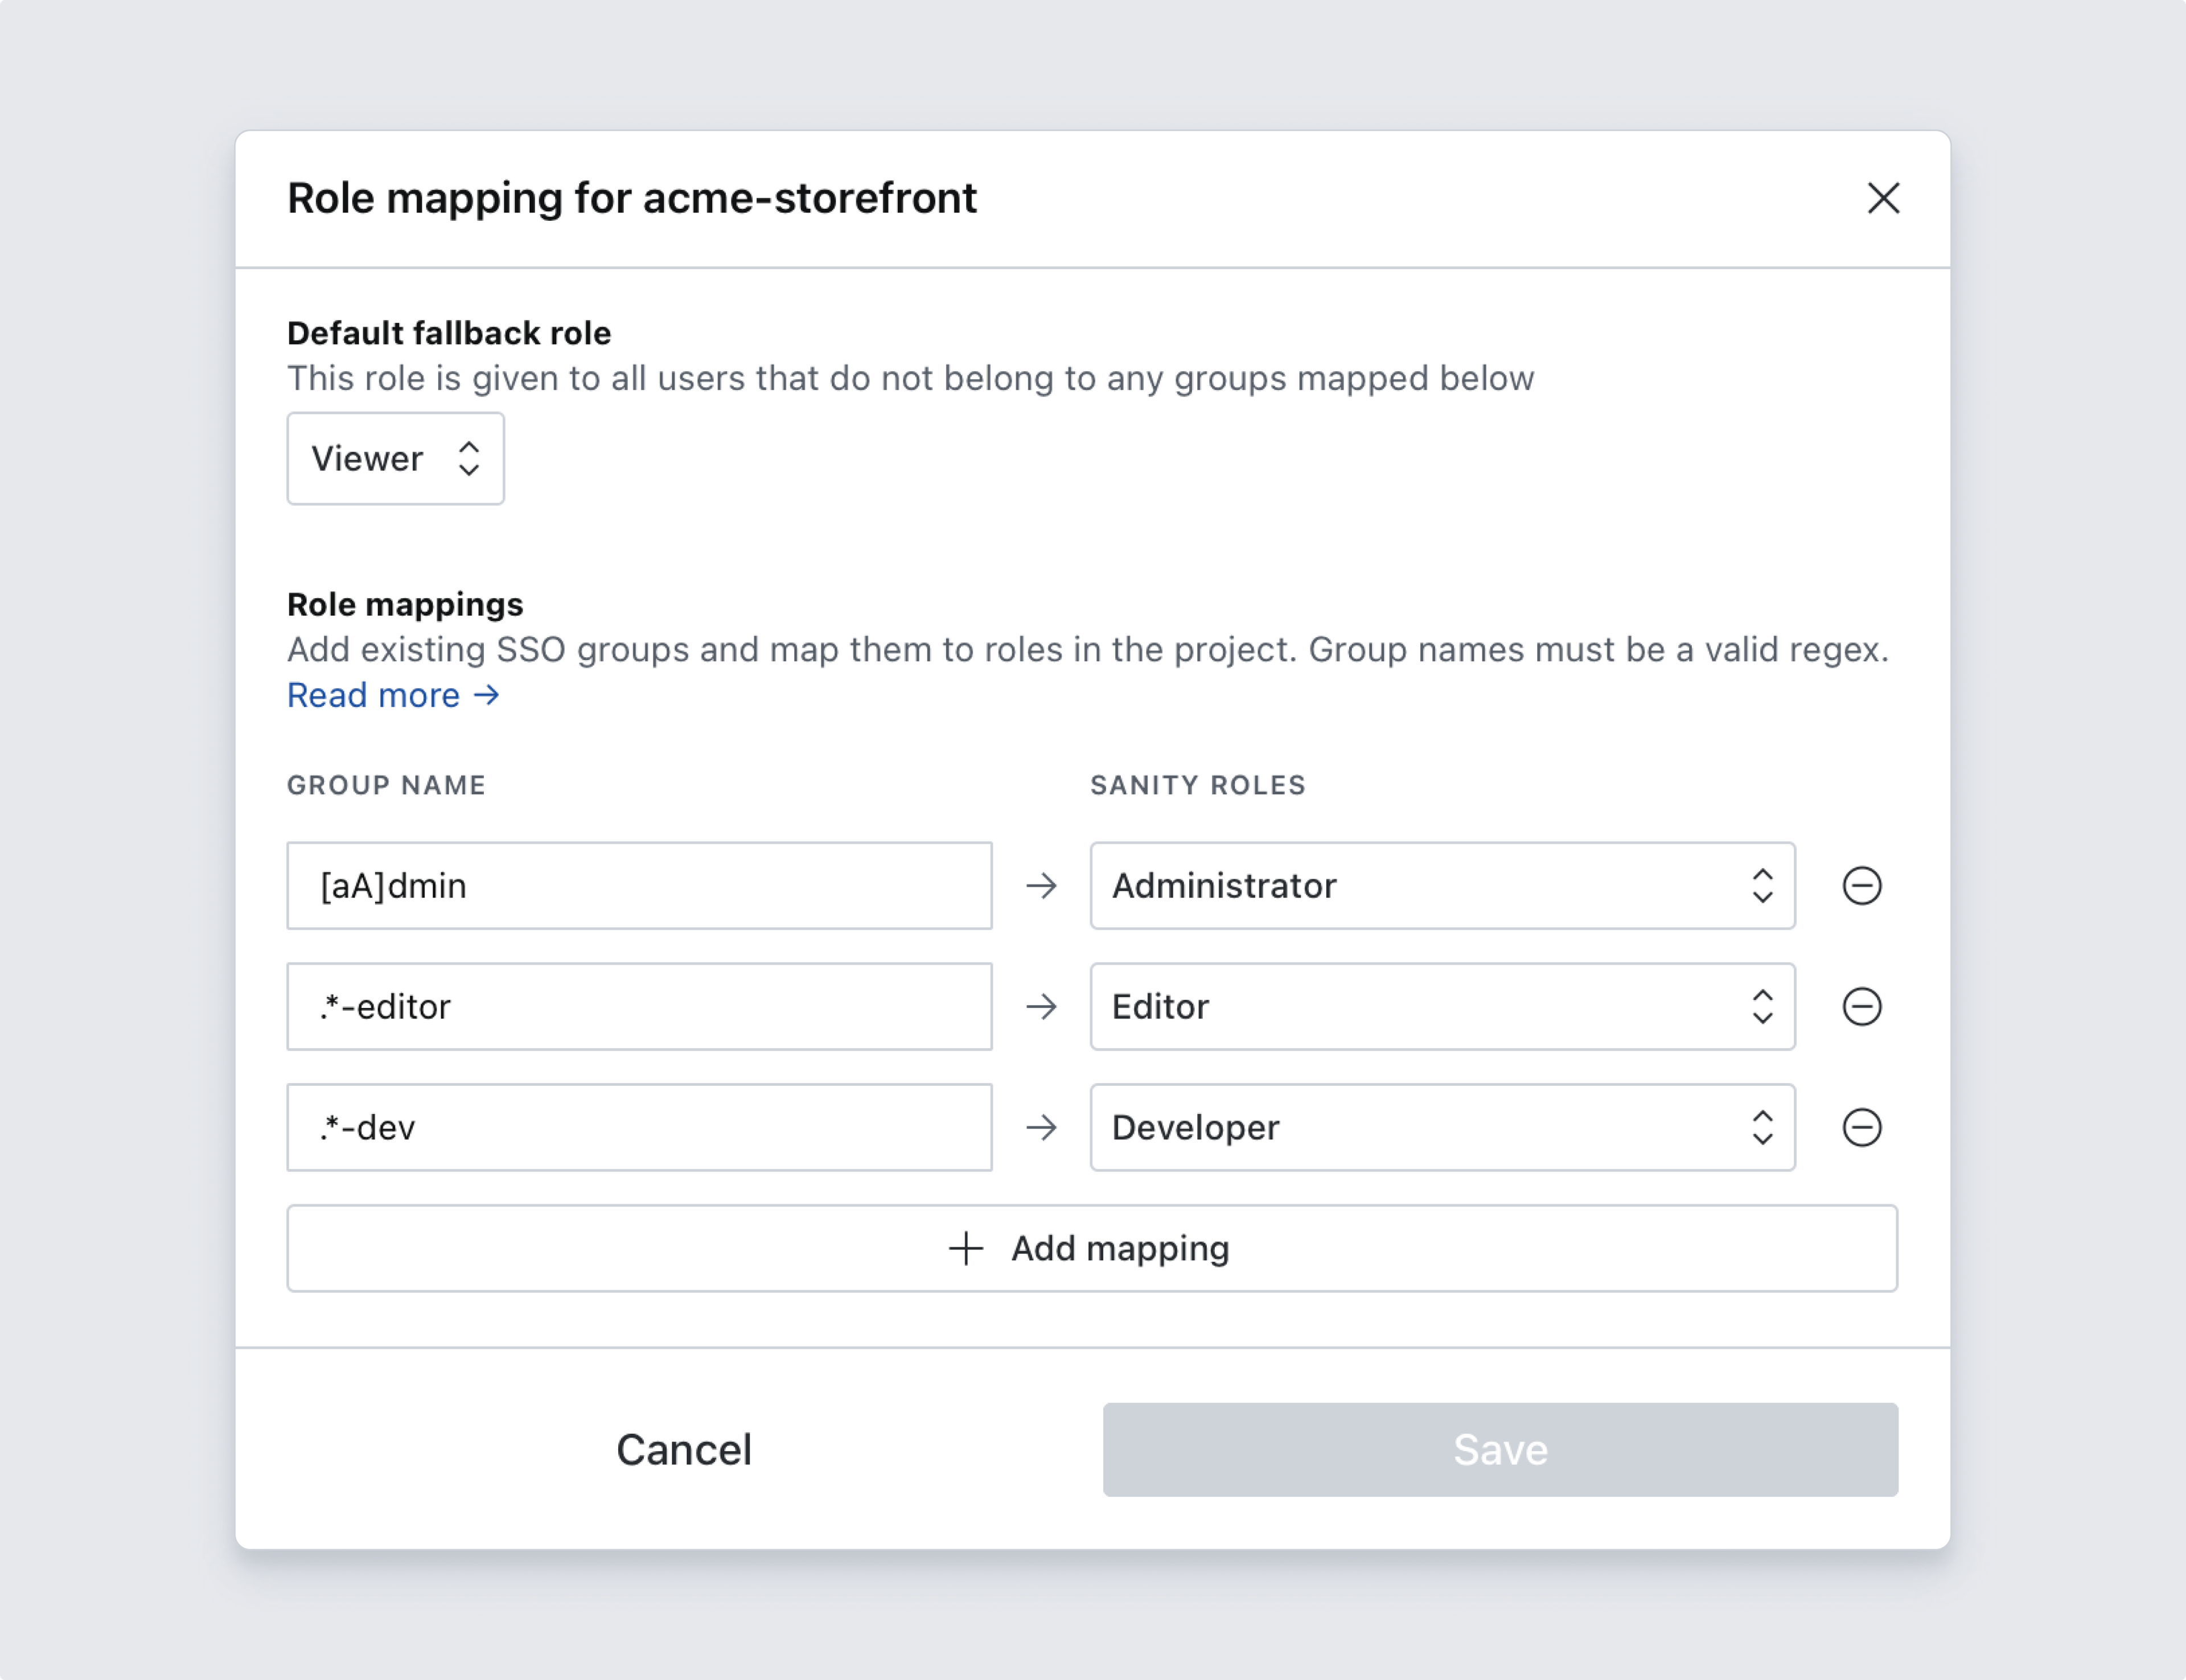Open the Viewer fallback role dropdown
Screen dimensions: 2186x1680
tap(395, 459)
